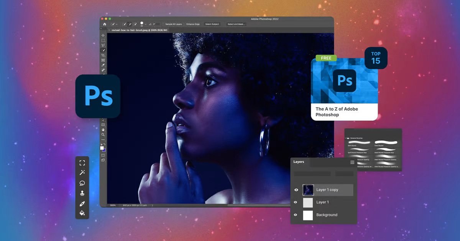
Task: Select the revised-how-to-hair-brush.jpeg document tab
Action: (x=139, y=30)
